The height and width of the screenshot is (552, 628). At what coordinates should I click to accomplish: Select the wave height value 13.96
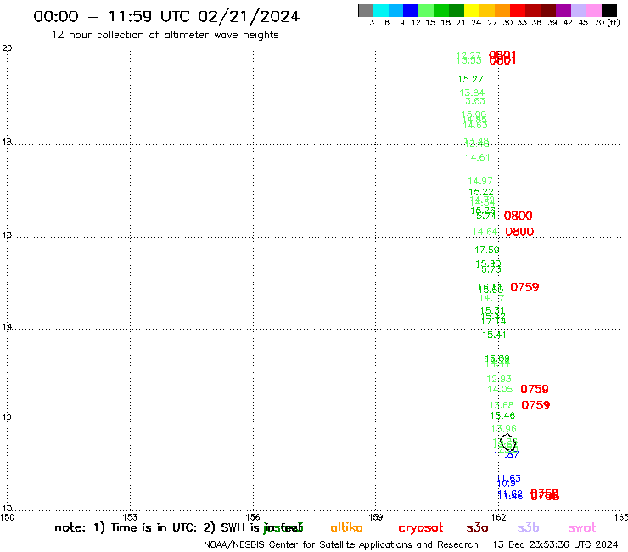pos(504,429)
